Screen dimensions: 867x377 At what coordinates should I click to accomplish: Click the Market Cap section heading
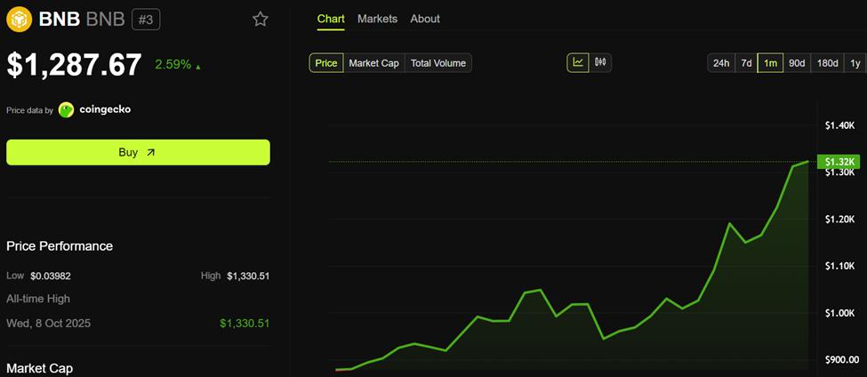click(x=39, y=368)
